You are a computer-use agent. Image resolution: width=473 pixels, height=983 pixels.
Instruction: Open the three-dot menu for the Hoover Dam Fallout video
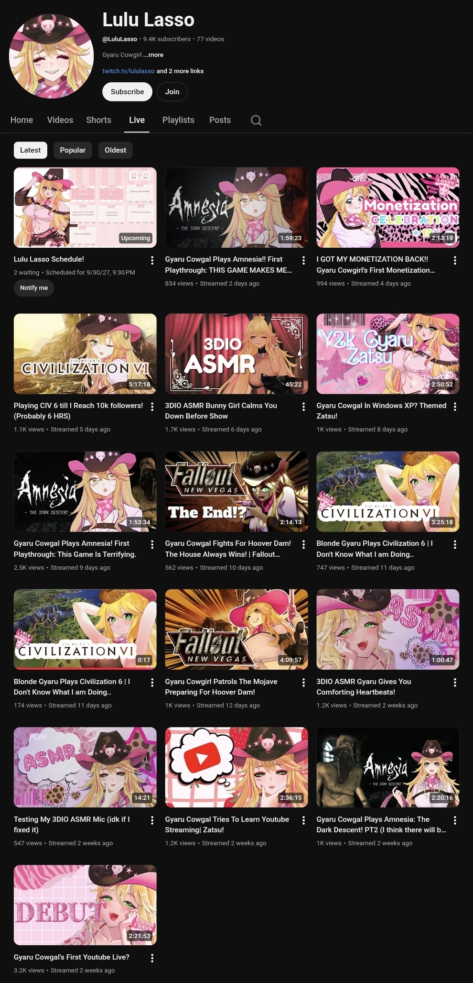303,544
